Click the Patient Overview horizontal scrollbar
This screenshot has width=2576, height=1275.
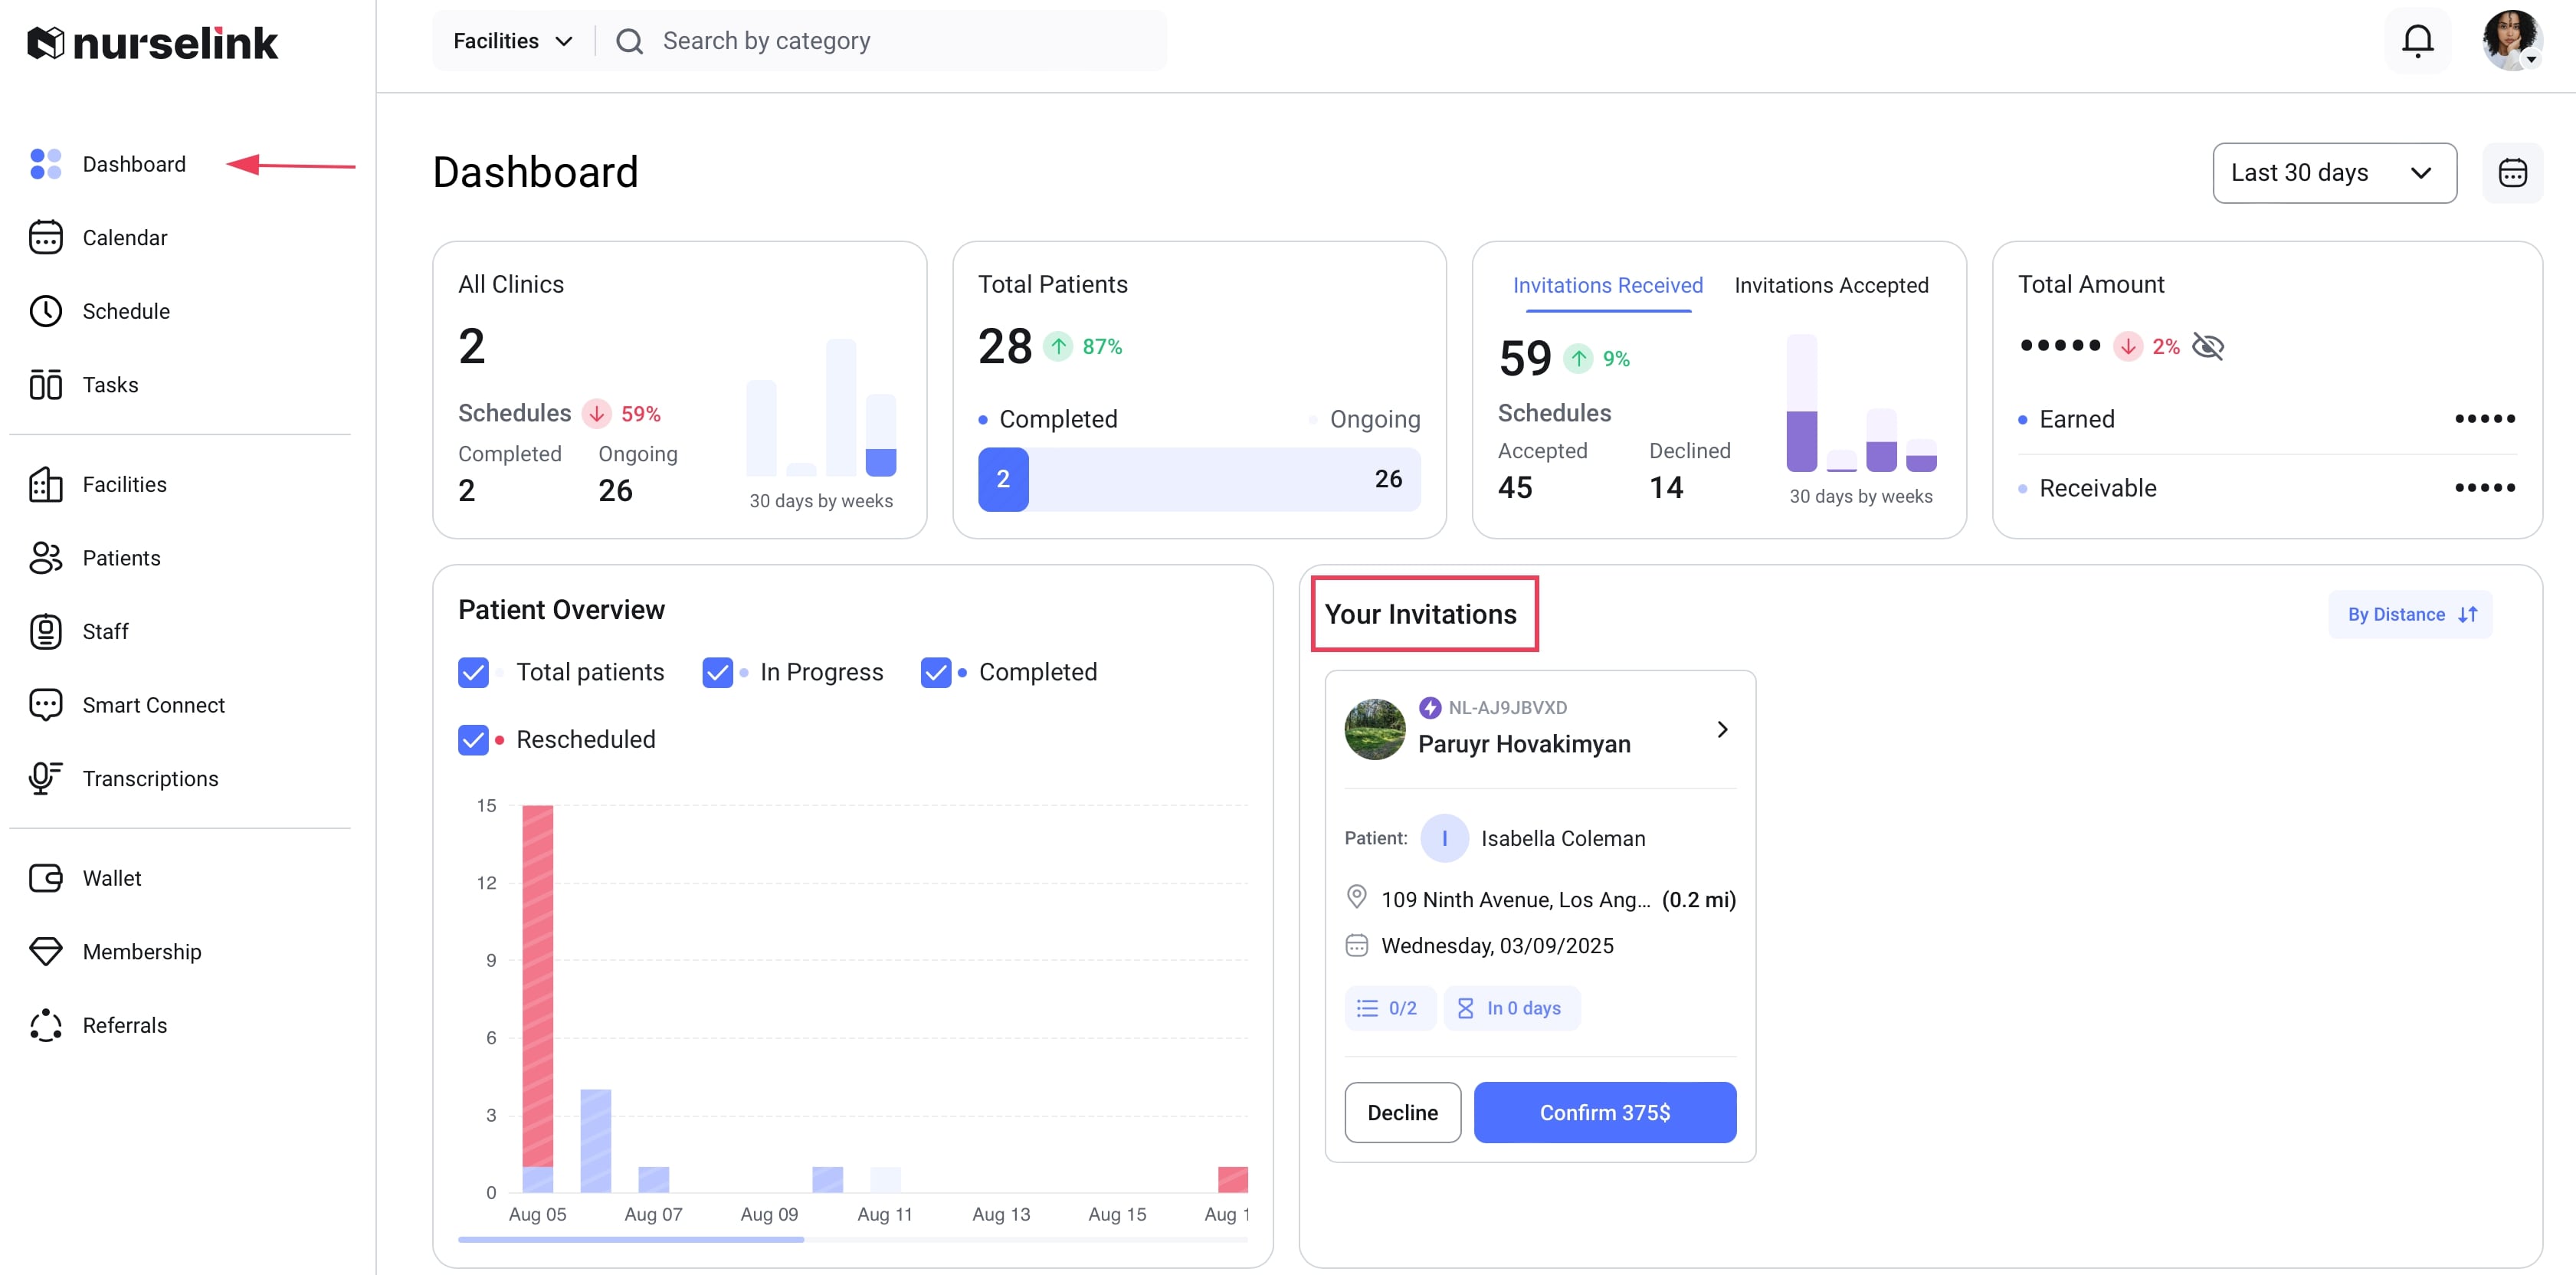tap(631, 1239)
